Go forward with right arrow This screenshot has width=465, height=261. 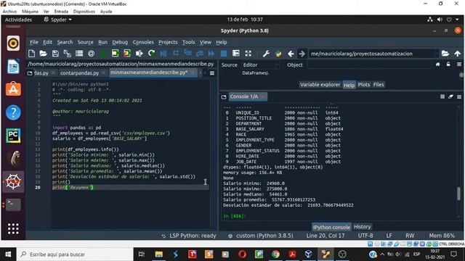tap(302, 54)
